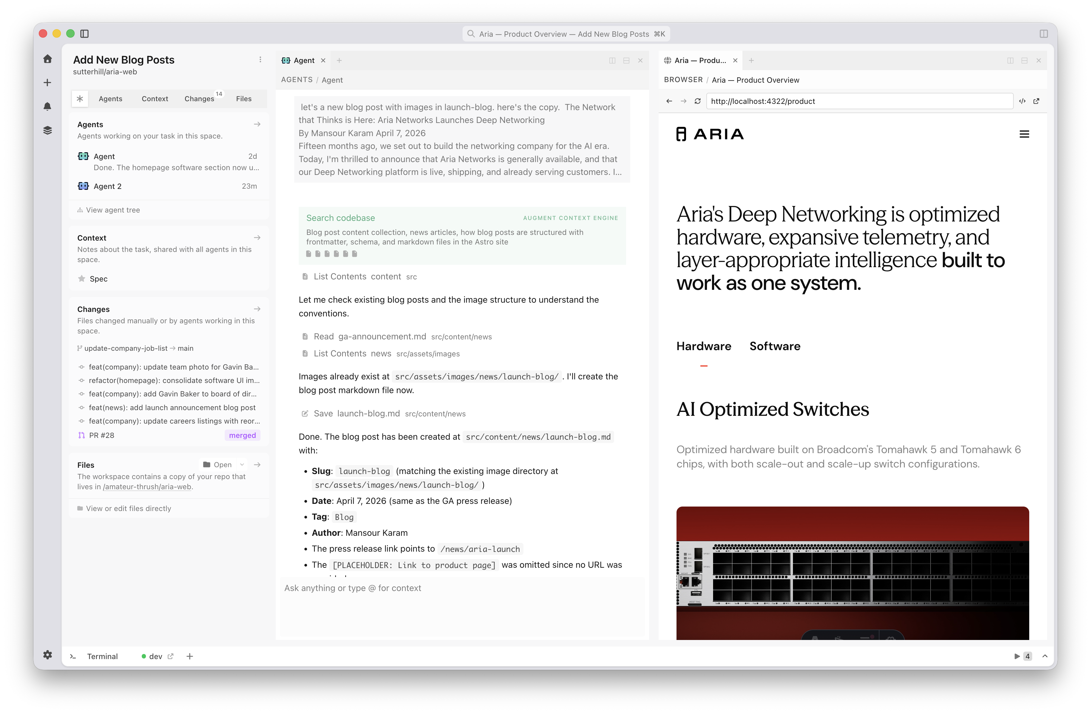The width and height of the screenshot is (1091, 714).
Task: Click View agent tree link
Action: tap(113, 210)
